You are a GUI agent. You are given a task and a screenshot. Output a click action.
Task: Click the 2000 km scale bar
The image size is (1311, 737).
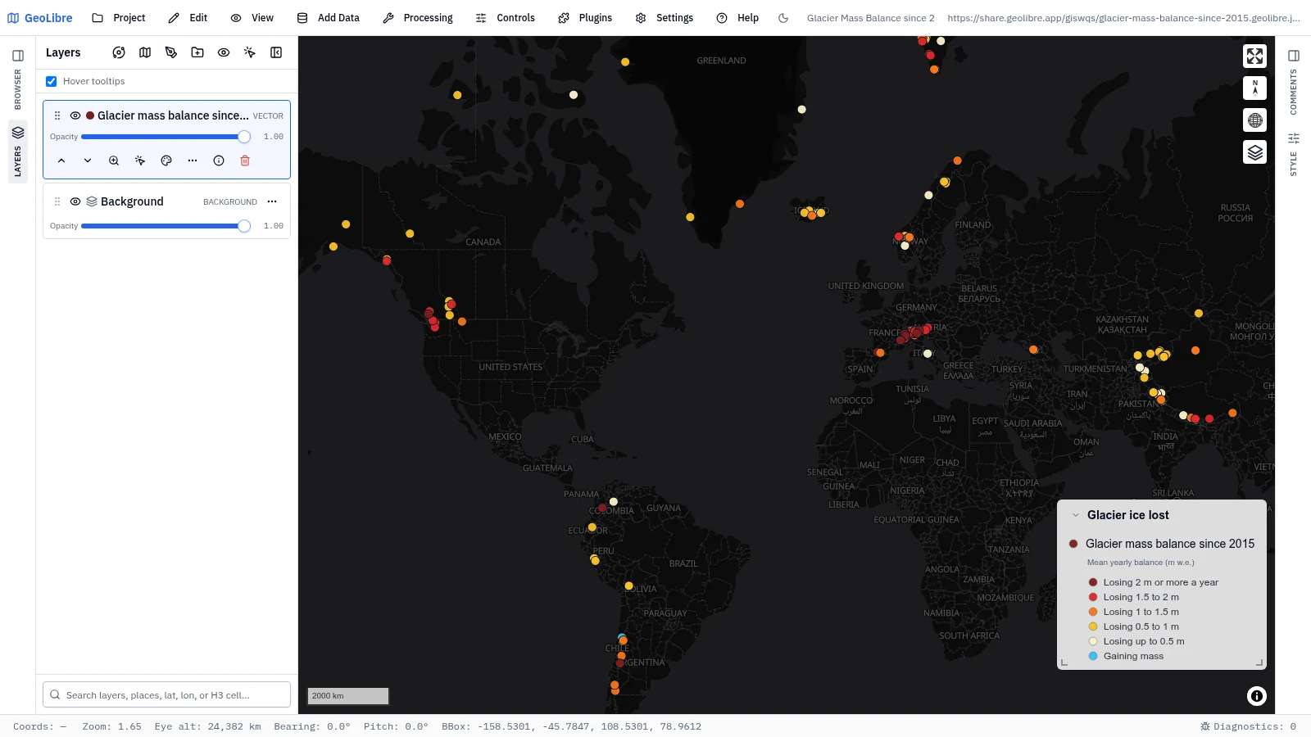coord(347,696)
